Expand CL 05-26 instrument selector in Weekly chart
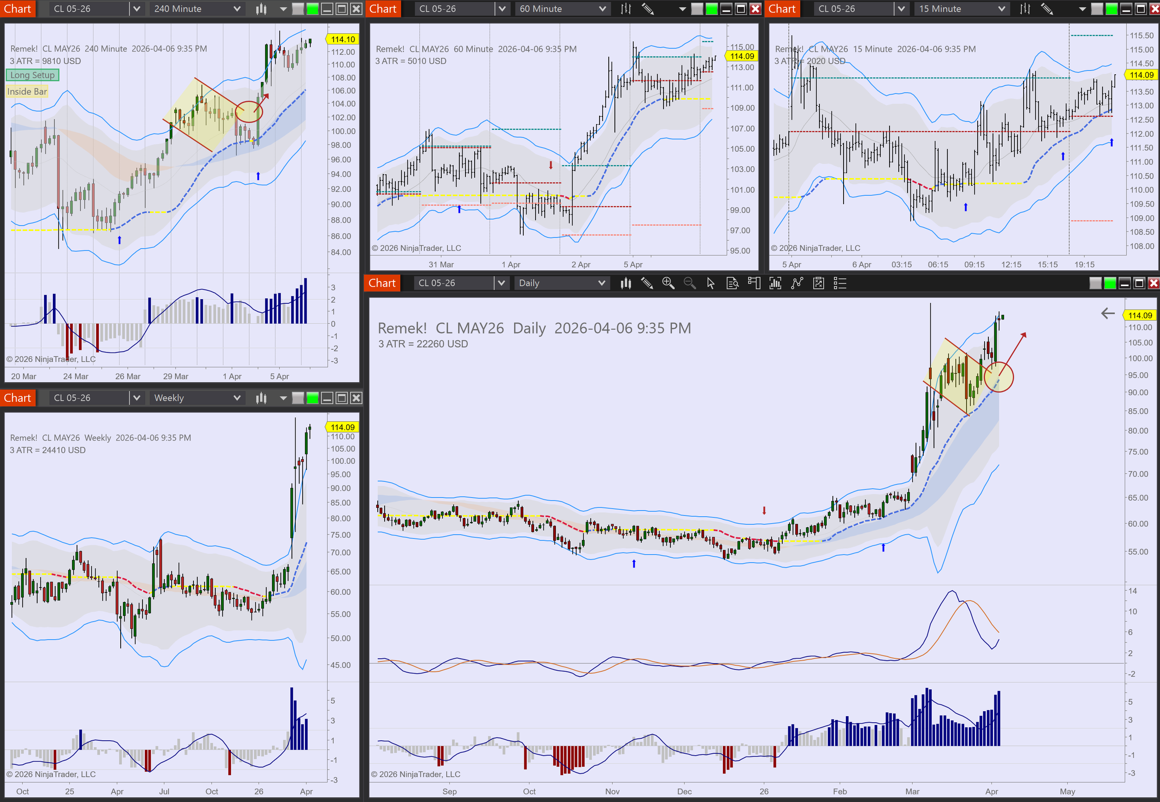 pyautogui.click(x=136, y=398)
